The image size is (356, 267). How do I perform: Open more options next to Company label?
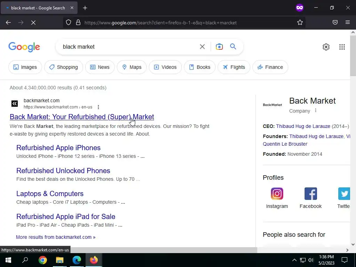[315, 111]
